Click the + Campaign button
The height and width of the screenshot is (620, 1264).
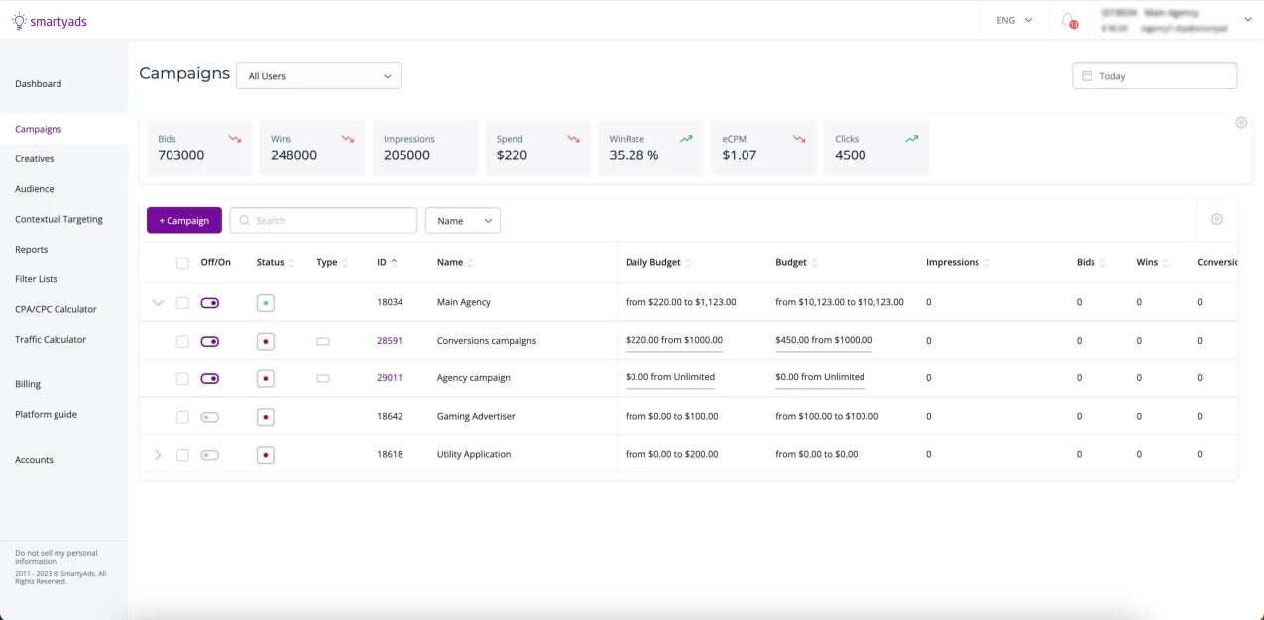(184, 221)
